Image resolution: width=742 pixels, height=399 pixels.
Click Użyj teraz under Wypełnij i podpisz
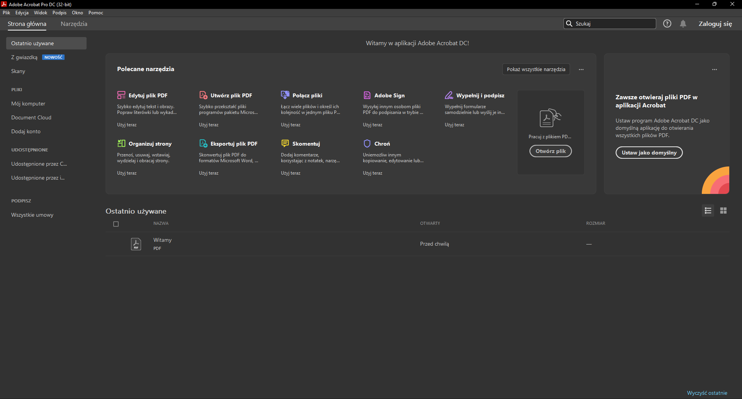tap(454, 125)
